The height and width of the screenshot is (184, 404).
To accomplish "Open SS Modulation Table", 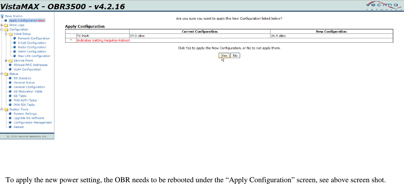I will point(28,92).
